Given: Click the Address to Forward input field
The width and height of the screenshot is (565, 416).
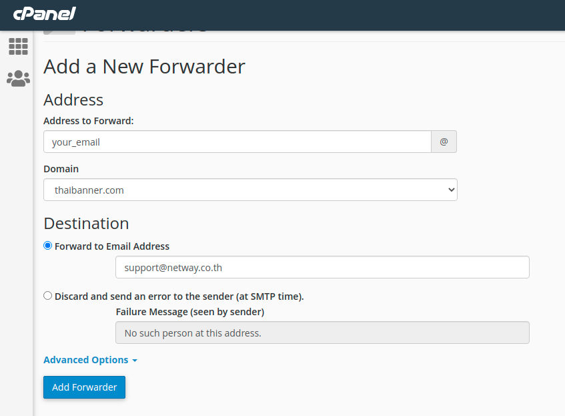Looking at the screenshot, I should [x=237, y=142].
